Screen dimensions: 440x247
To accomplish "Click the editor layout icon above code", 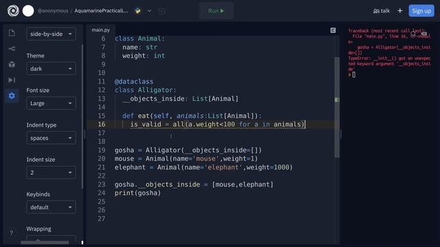I will [x=333, y=30].
